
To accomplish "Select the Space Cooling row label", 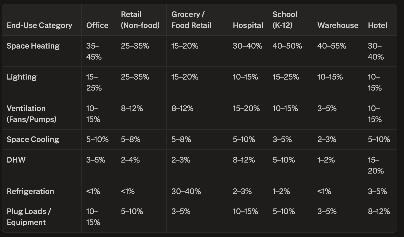I will [33, 139].
